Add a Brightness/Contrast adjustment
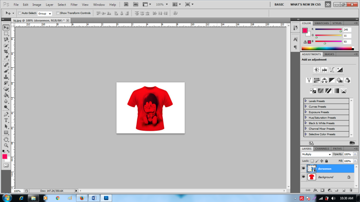 pos(316,70)
